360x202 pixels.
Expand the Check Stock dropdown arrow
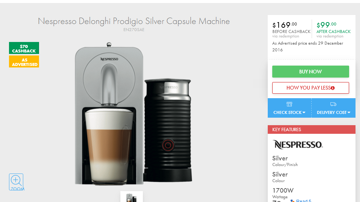click(304, 112)
